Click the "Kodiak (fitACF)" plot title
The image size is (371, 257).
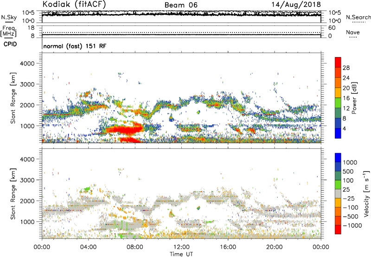[74, 5]
